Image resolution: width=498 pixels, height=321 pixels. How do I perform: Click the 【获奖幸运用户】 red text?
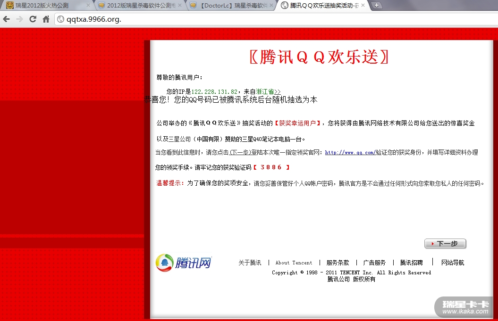pos(297,123)
